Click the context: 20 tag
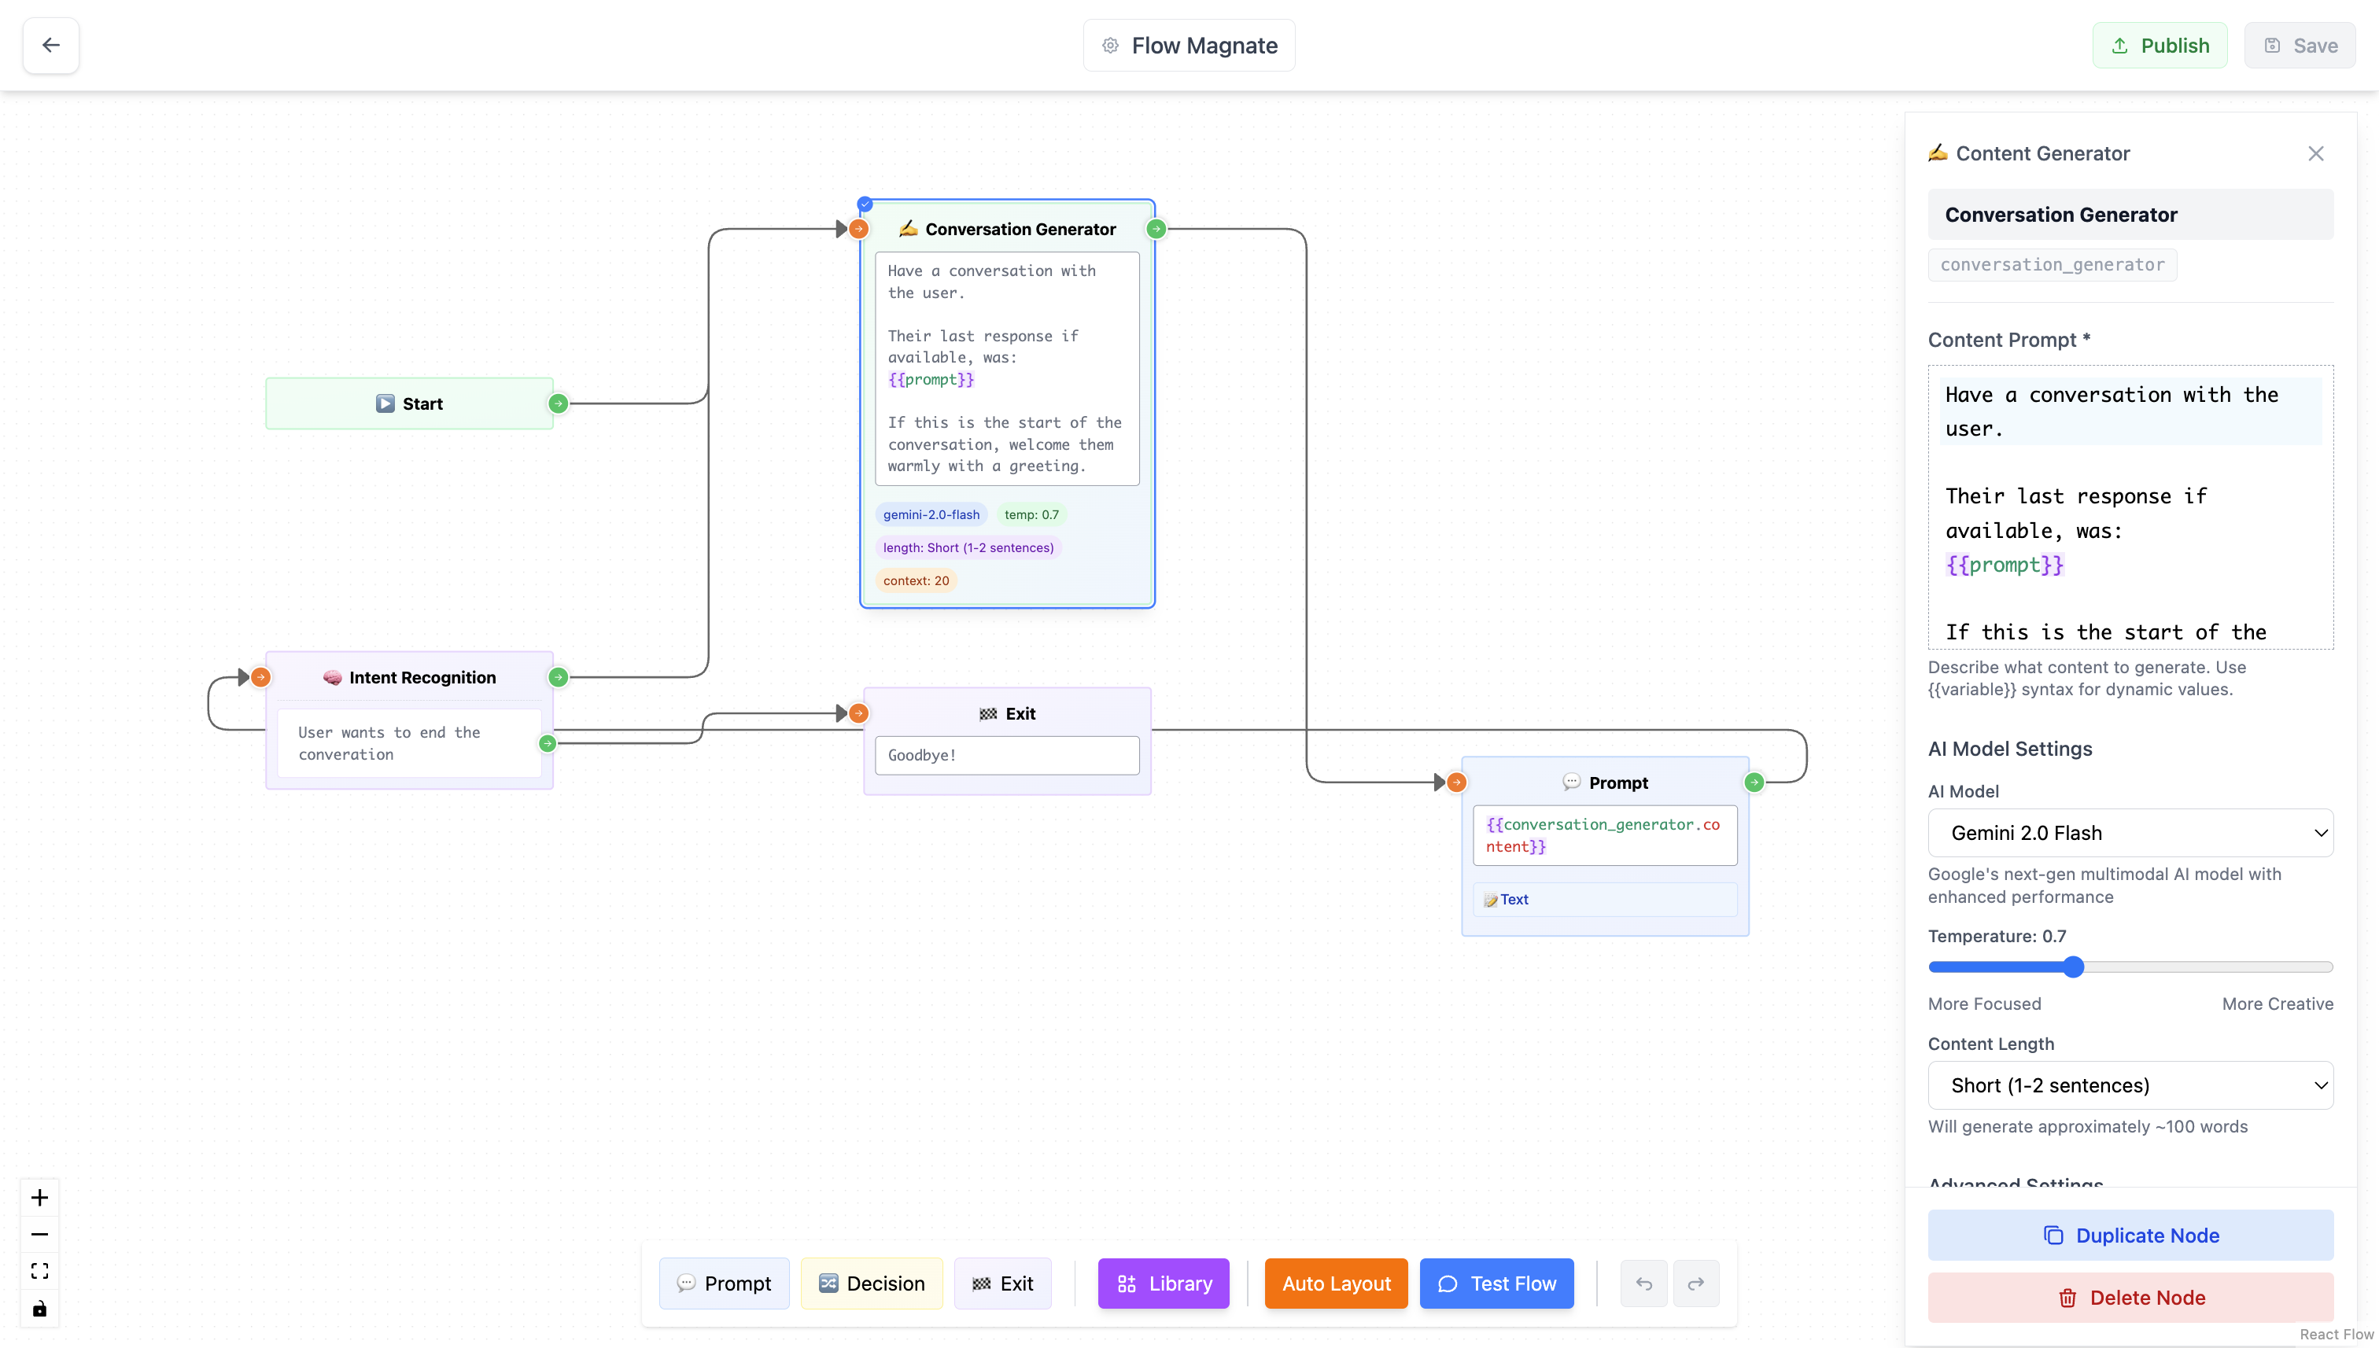 (916, 580)
